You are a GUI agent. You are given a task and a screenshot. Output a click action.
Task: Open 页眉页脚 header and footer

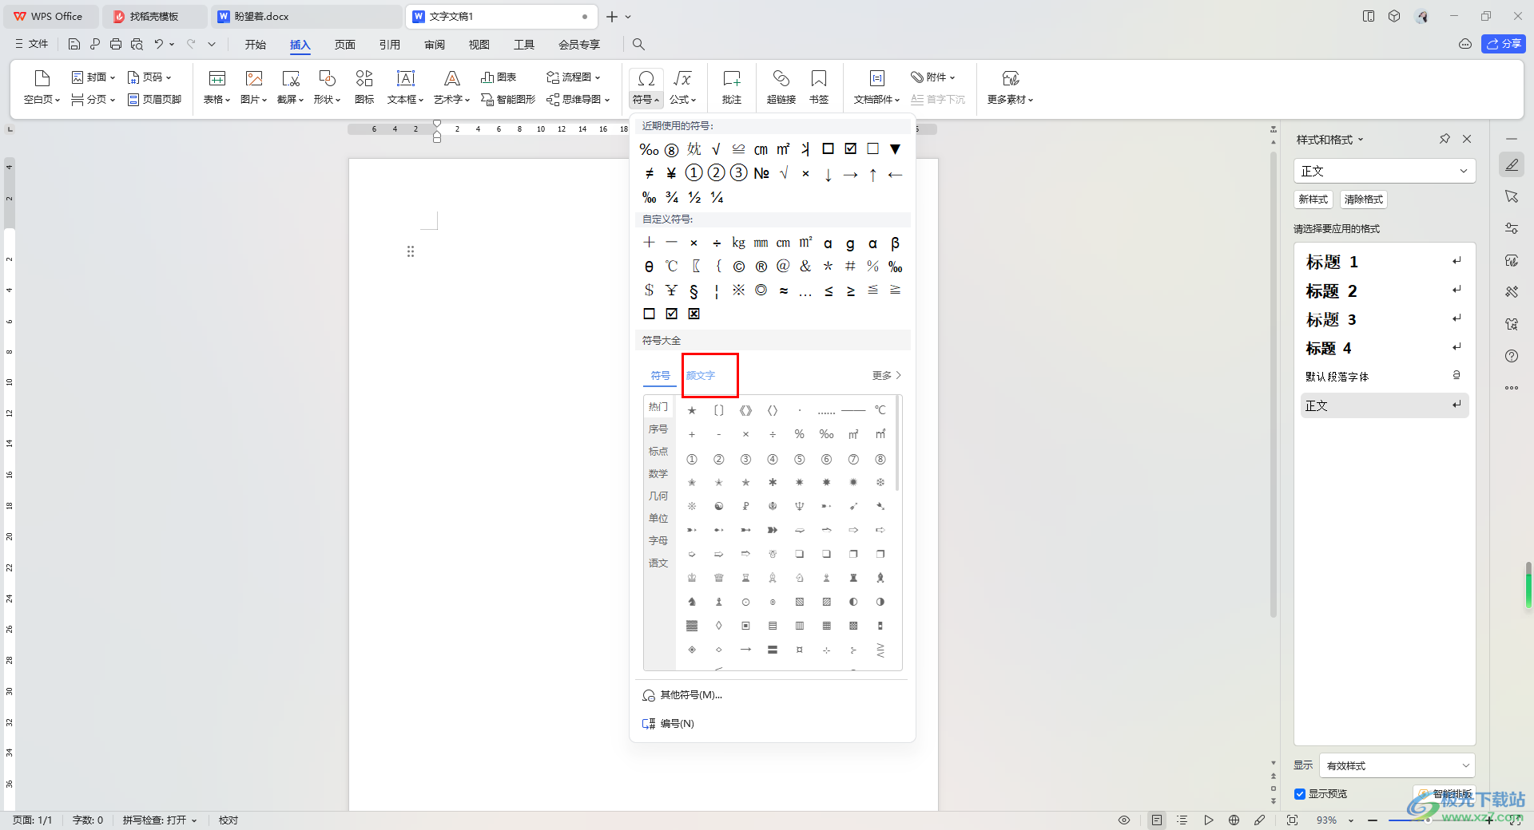click(155, 100)
